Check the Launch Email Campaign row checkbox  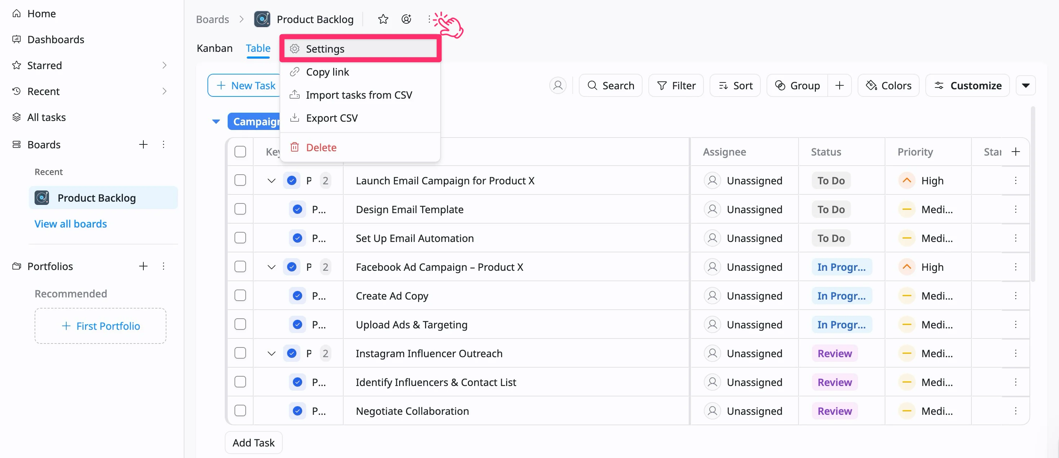coord(240,181)
